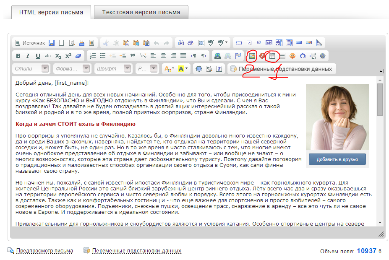The image size is (389, 260).
Task: Open Find with the binoculars icon
Action: pos(181,43)
